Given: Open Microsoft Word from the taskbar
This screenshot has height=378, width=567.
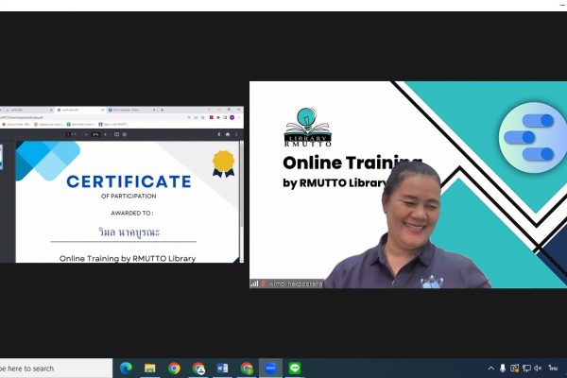Looking at the screenshot, I should [222, 369].
